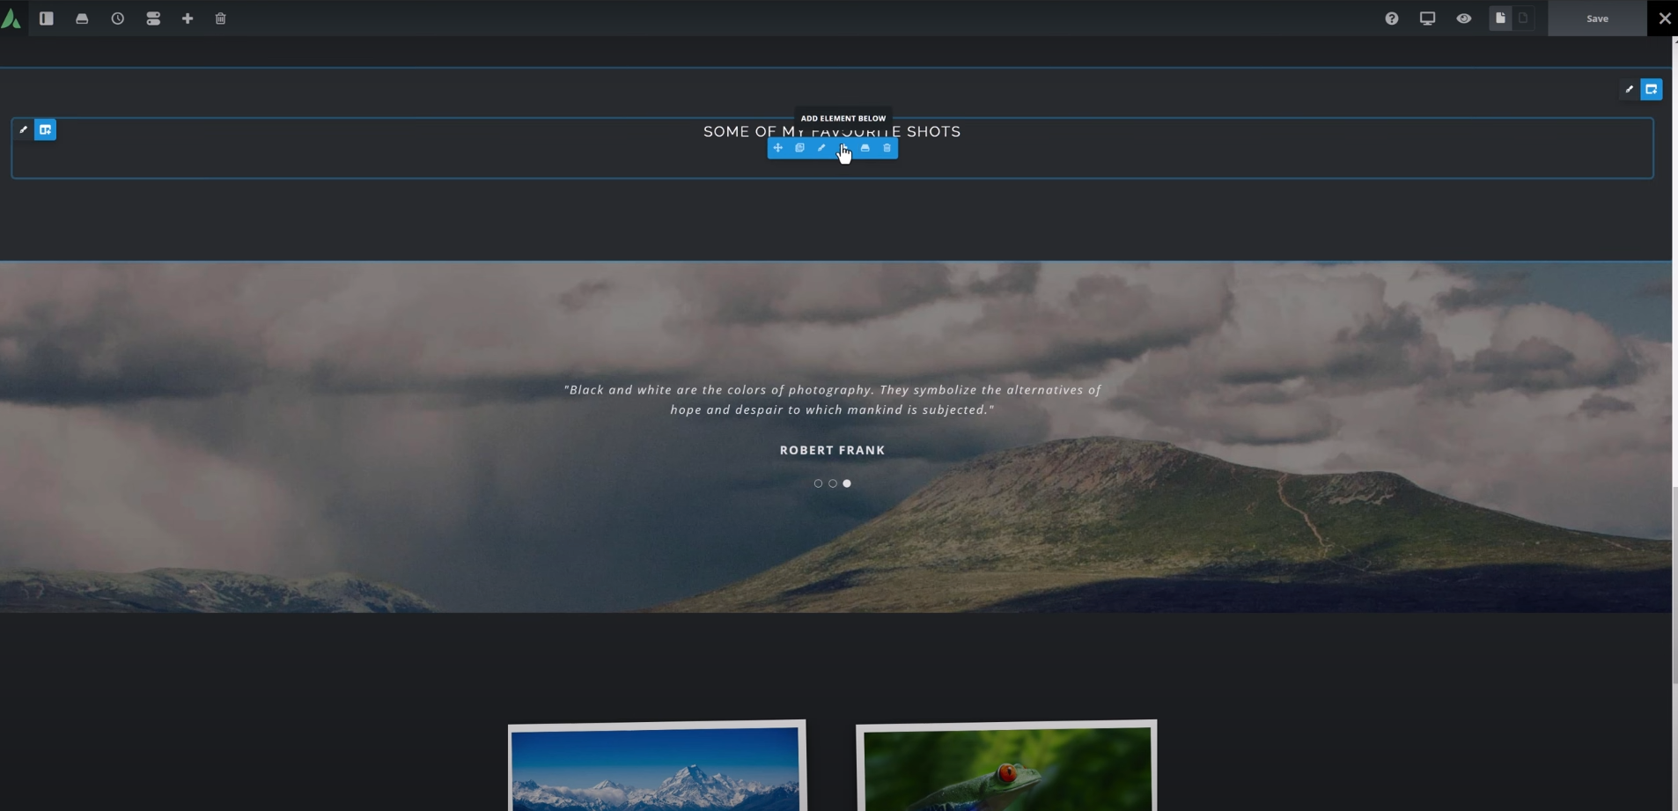Open the history clock icon

tap(117, 18)
